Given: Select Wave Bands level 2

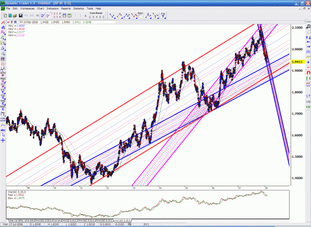Looking at the screenshot, I should point(90,17).
